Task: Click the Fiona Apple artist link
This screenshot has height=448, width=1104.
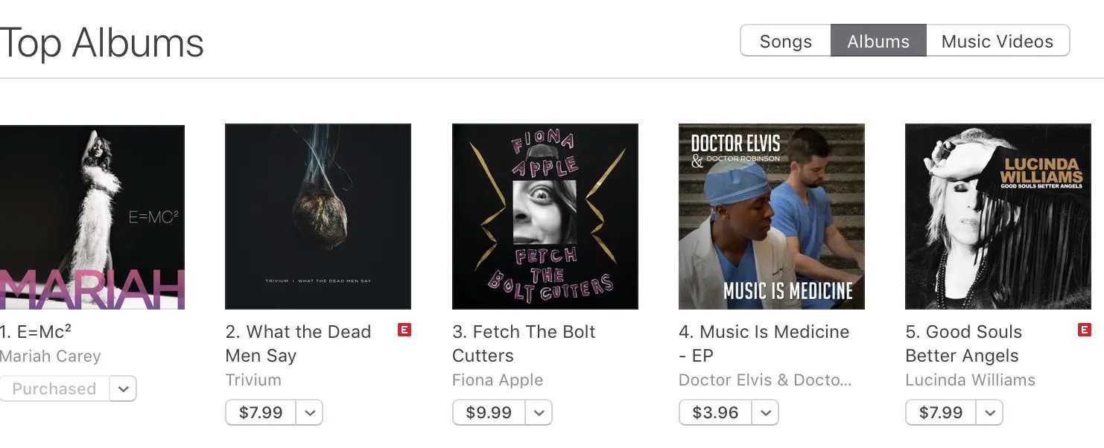Action: (x=497, y=380)
